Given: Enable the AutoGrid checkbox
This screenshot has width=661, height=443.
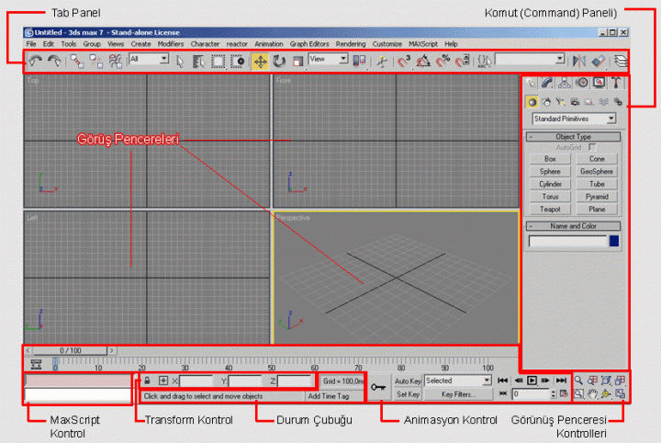Looking at the screenshot, I should tap(592, 147).
